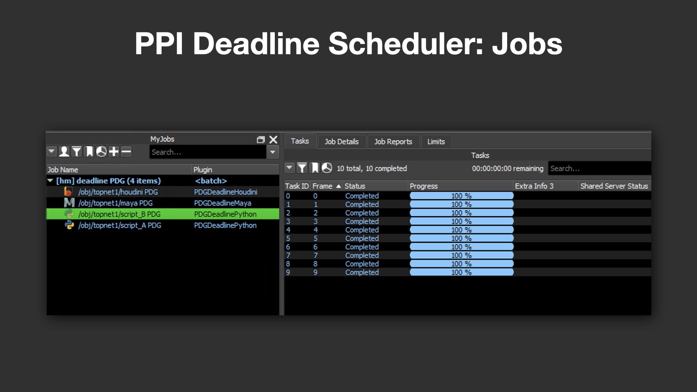Open the Limits tab
This screenshot has width=697, height=392.
coord(436,142)
